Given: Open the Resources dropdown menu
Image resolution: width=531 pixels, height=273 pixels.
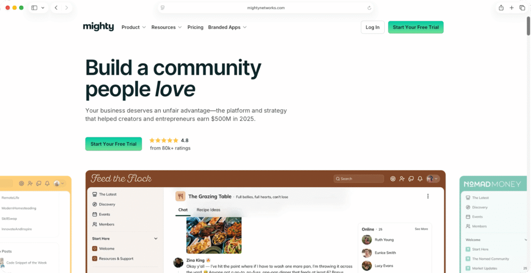Looking at the screenshot, I should pyautogui.click(x=166, y=27).
